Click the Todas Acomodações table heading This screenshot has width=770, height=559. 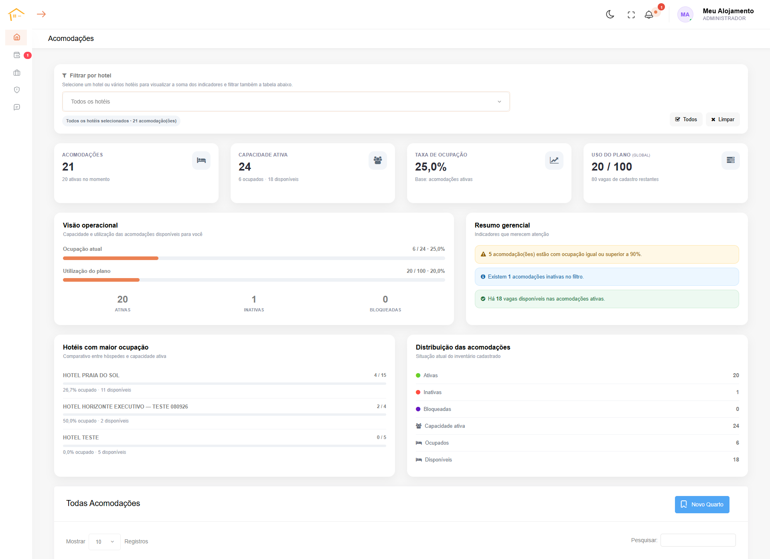103,503
